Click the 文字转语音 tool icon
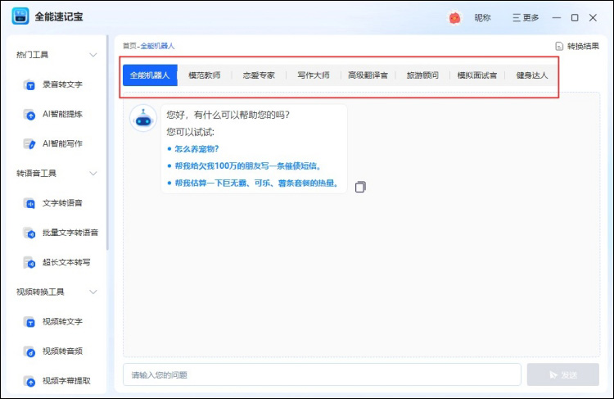This screenshot has width=614, height=399. (30, 203)
